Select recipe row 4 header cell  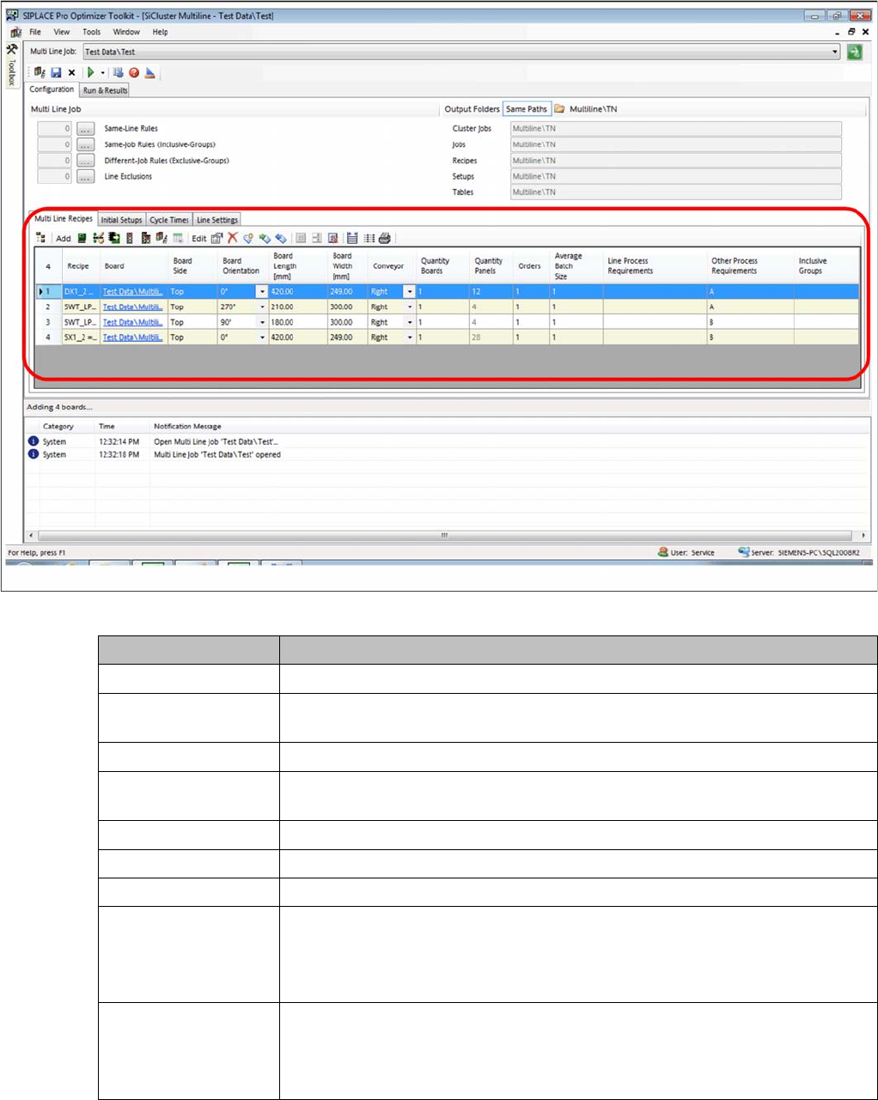48,338
